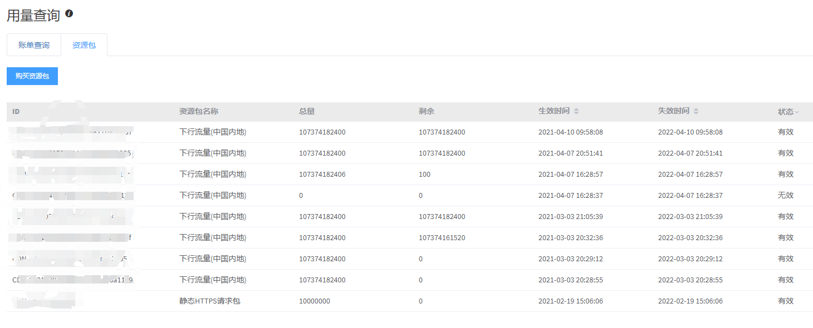Click the 总量 column header
This screenshot has width=813, height=328.
pyautogui.click(x=307, y=112)
